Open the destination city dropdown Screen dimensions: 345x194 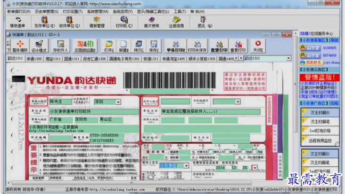[238, 102]
